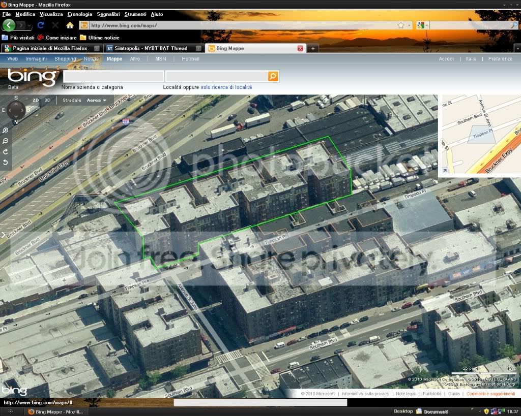Open the Altro menu in Bing bar
The width and height of the screenshot is (521, 416).
[134, 59]
